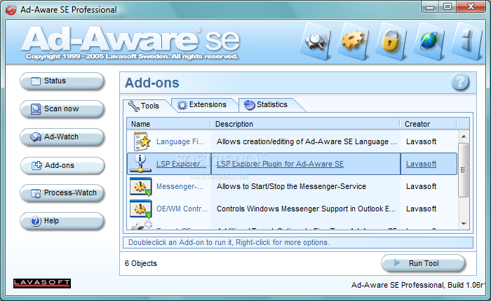This screenshot has width=491, height=301.
Task: Click the 6 Objects count label
Action: 140,263
